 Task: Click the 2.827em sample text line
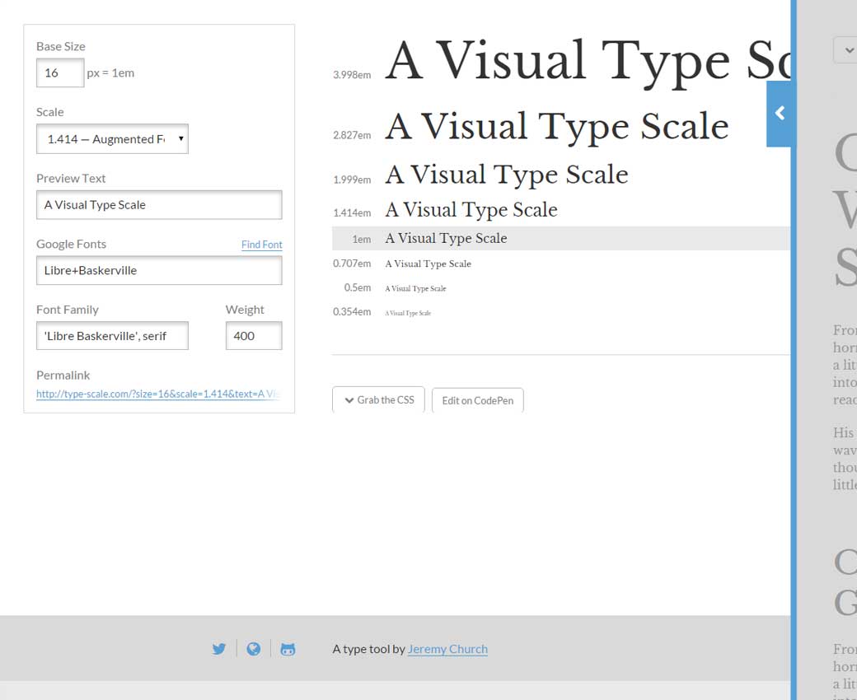pyautogui.click(x=556, y=128)
